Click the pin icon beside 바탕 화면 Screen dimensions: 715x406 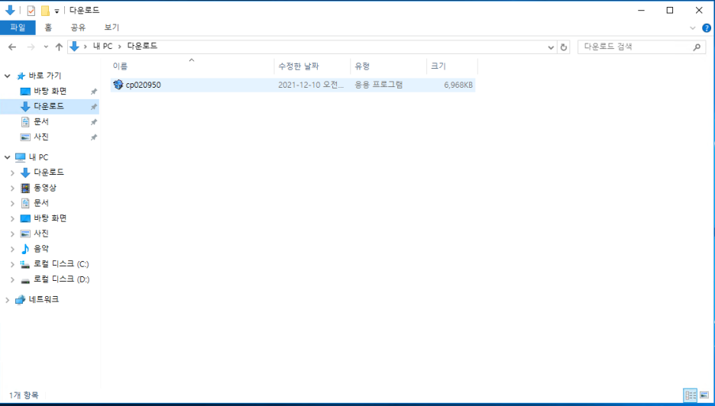click(93, 92)
